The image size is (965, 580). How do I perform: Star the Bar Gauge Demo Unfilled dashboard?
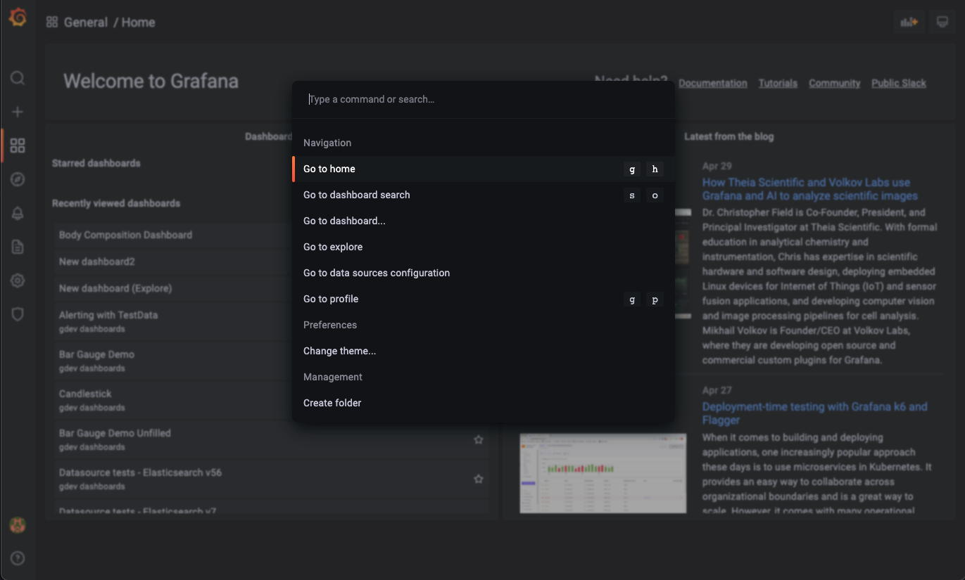(479, 439)
